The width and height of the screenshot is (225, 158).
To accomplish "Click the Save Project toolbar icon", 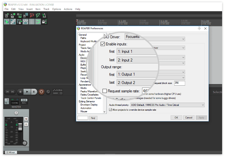I will click(x=19, y=15).
